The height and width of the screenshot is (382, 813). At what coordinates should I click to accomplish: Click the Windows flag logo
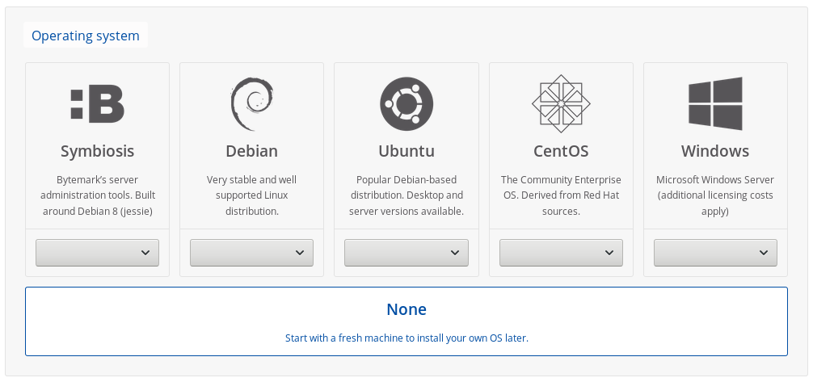pyautogui.click(x=715, y=103)
